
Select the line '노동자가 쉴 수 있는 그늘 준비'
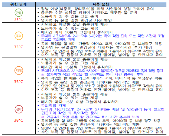(69, 16)
